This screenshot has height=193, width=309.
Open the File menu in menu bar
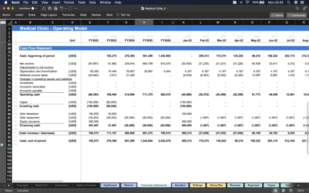tap(26, 3)
